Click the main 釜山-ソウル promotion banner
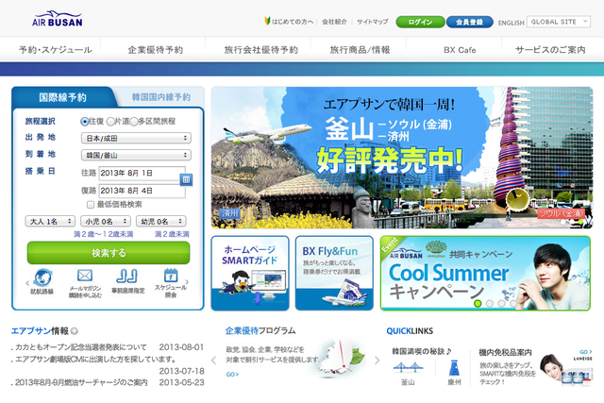This screenshot has width=604, height=403. click(x=402, y=158)
